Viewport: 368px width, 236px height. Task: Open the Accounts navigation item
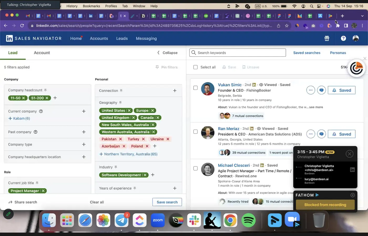99,39
